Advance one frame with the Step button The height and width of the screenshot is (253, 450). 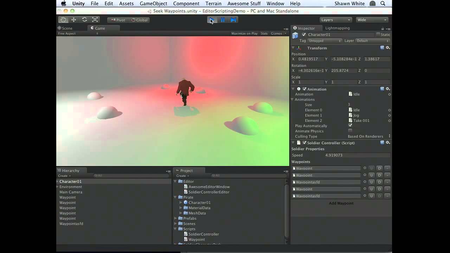(x=233, y=20)
